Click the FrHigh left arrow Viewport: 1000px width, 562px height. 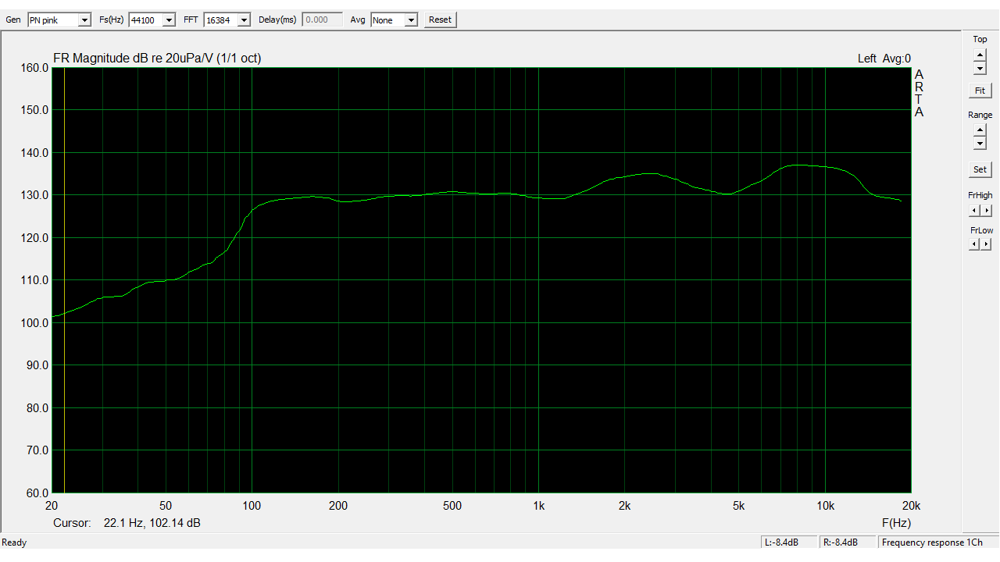point(974,210)
